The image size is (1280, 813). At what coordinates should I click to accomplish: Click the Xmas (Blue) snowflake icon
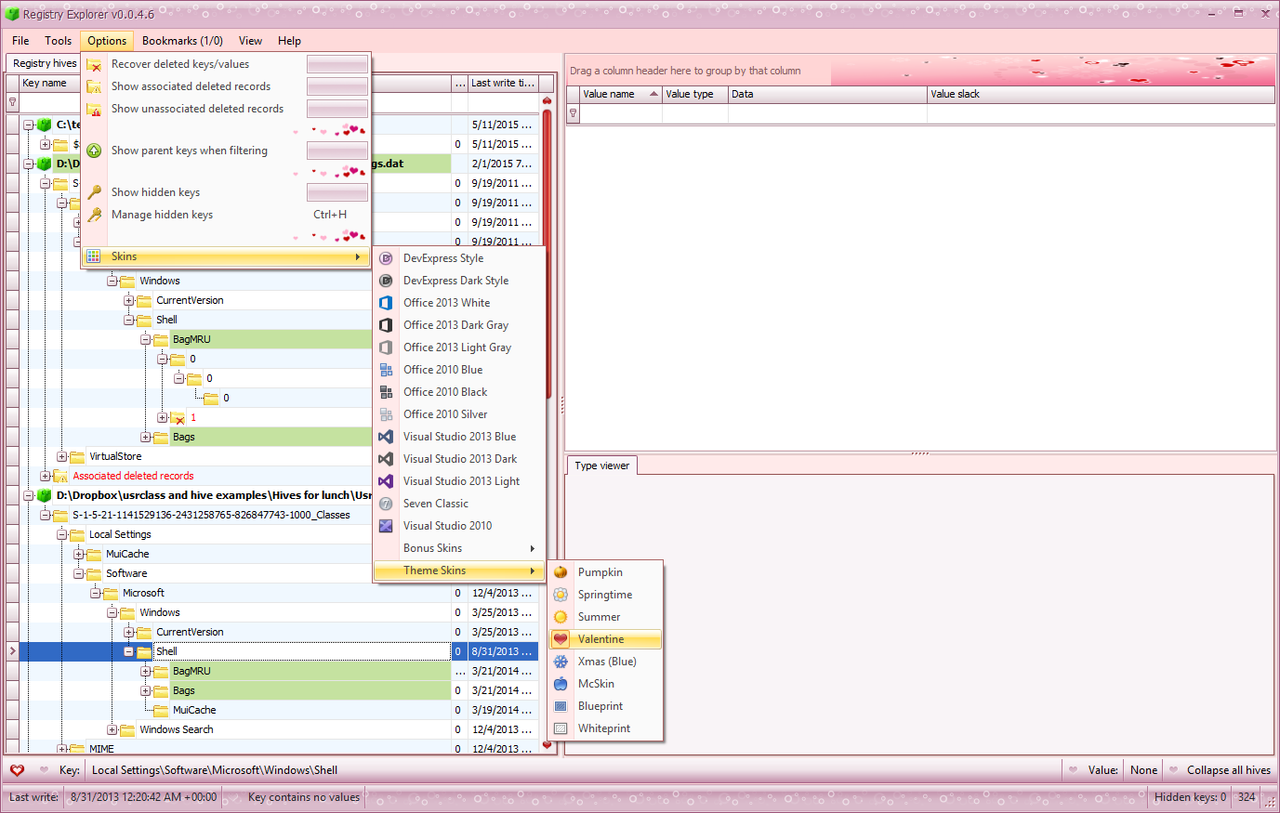(561, 662)
